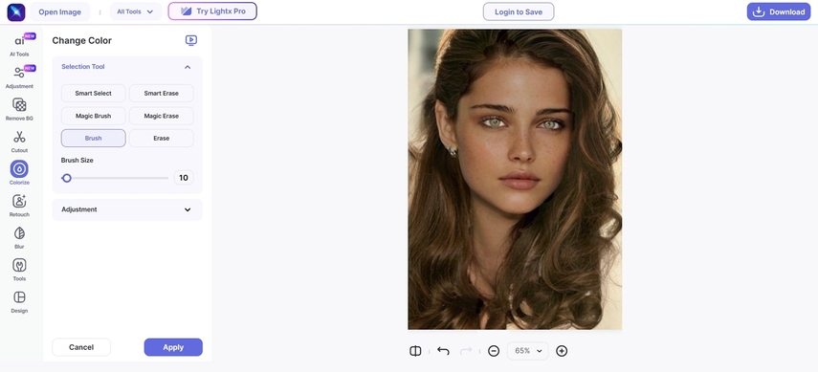Choose the Smart Erase selection mode
Screen dimensions: 818x372
pos(161,94)
